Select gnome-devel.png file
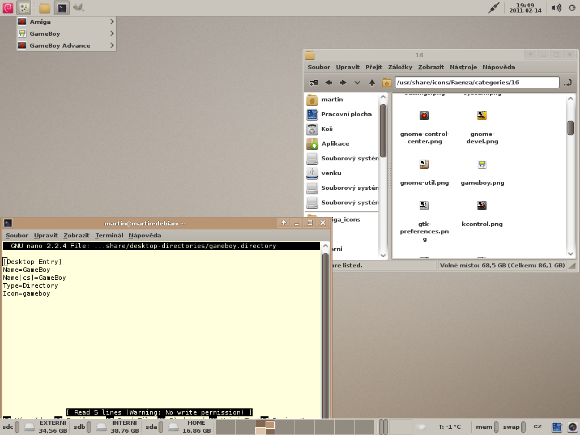Screen dimensions: 580x435 (x=482, y=127)
